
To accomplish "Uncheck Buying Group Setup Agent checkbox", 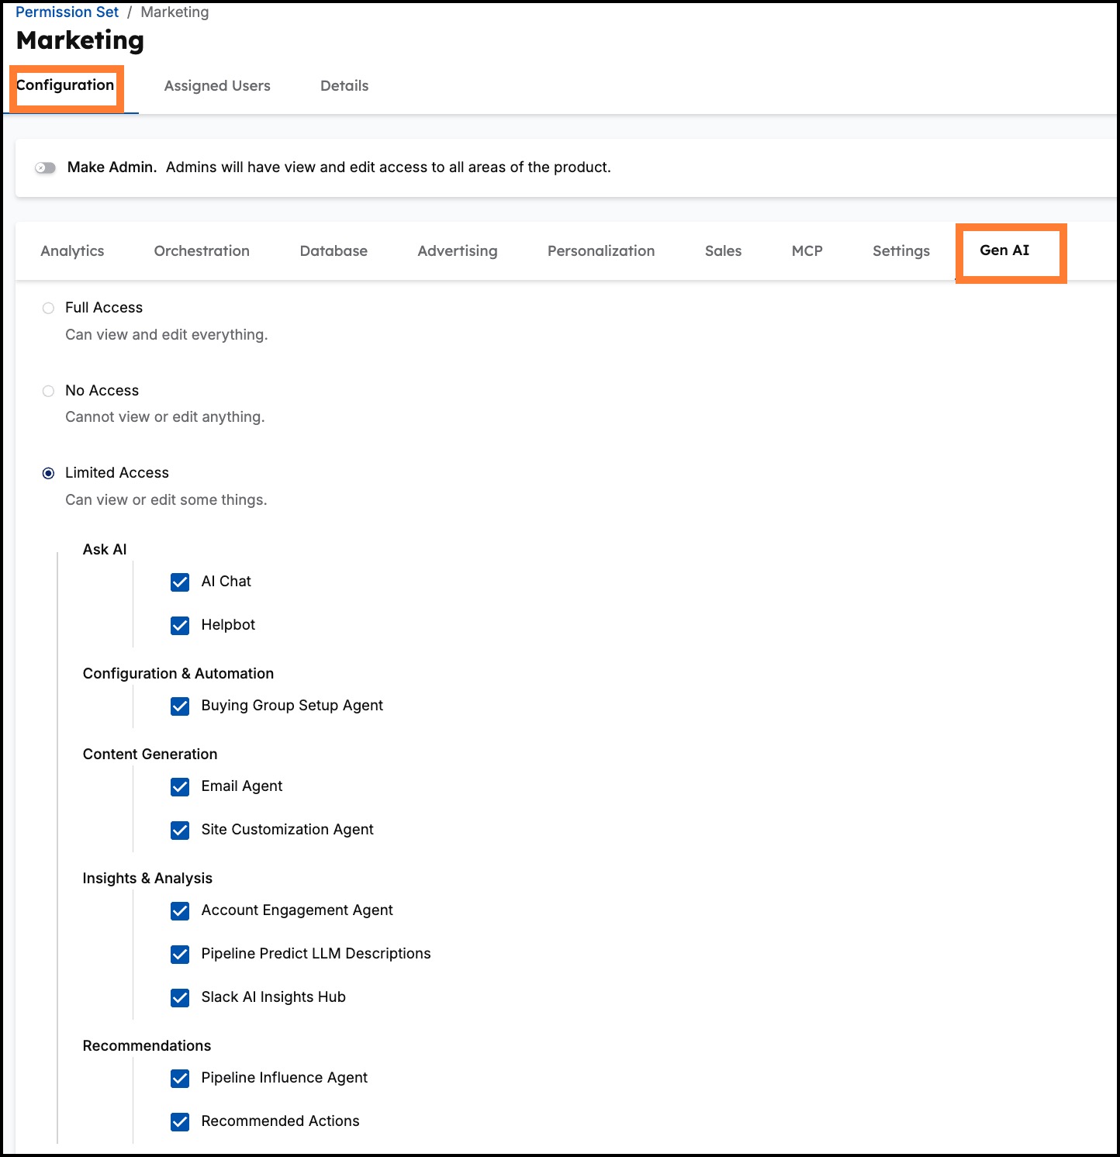I will [x=180, y=706].
